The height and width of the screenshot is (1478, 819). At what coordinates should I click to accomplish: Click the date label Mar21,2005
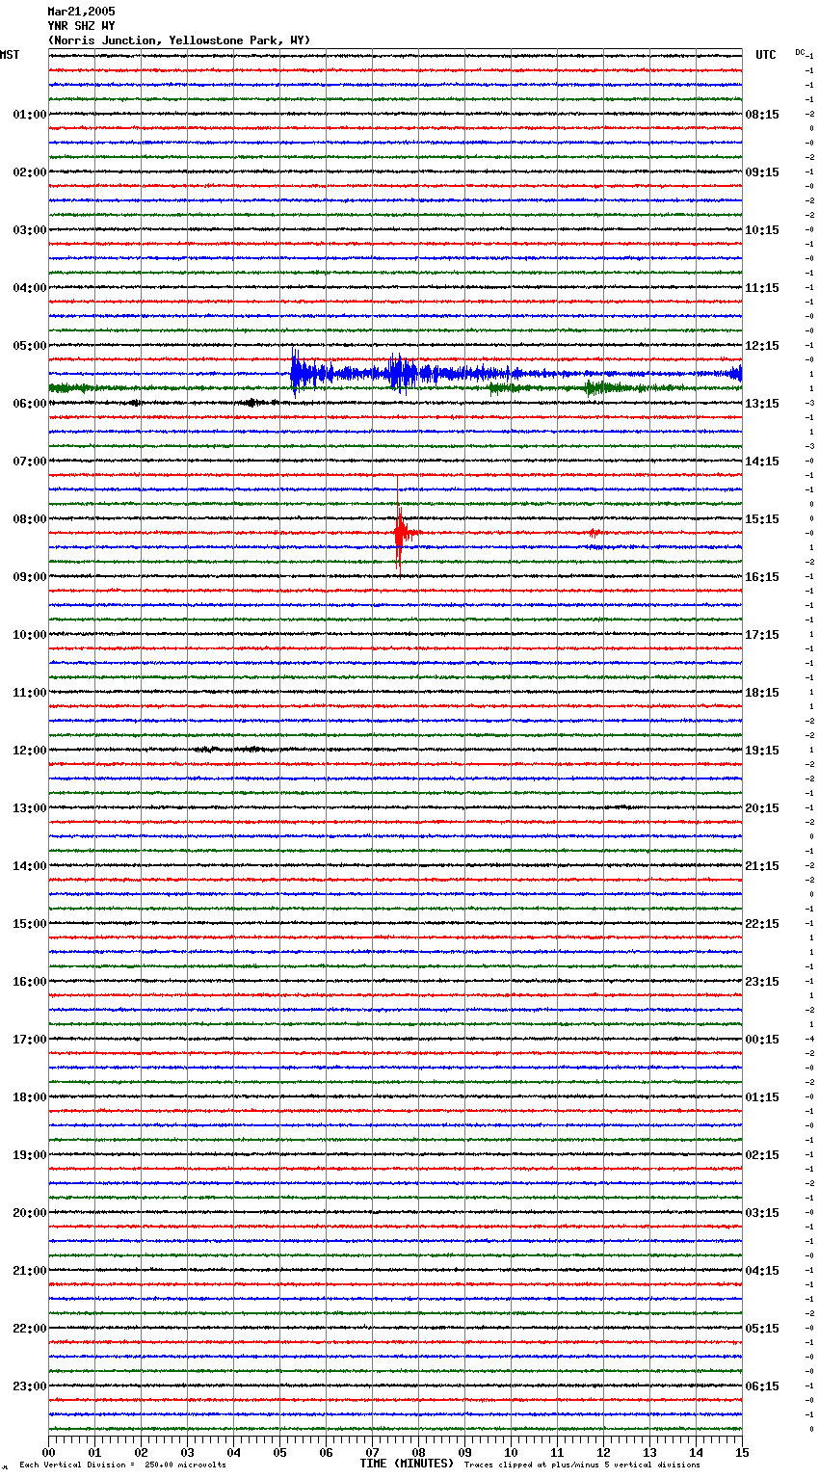[x=81, y=12]
